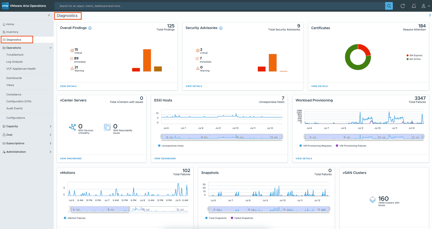Open the help question mark icon
Screen dimensions: 432x229
click(429, 16)
